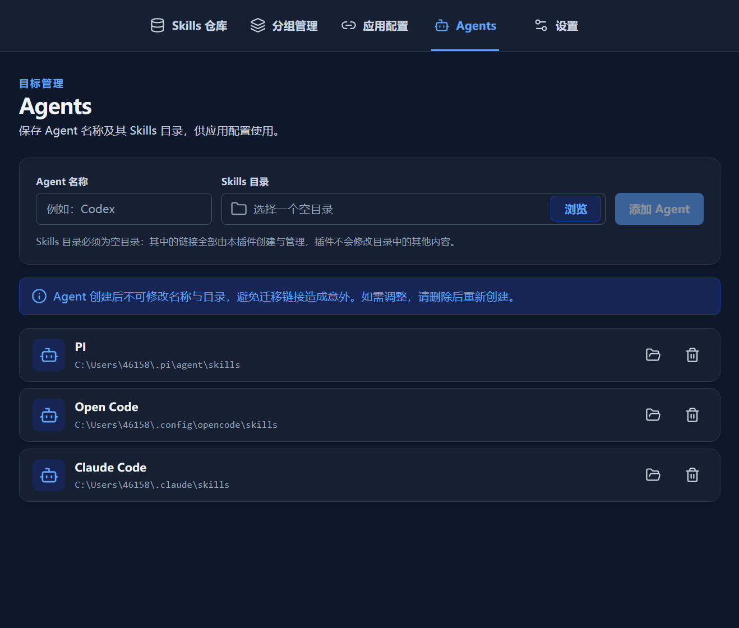Click the Open Code agent name
This screenshot has height=628, width=739.
coord(107,407)
